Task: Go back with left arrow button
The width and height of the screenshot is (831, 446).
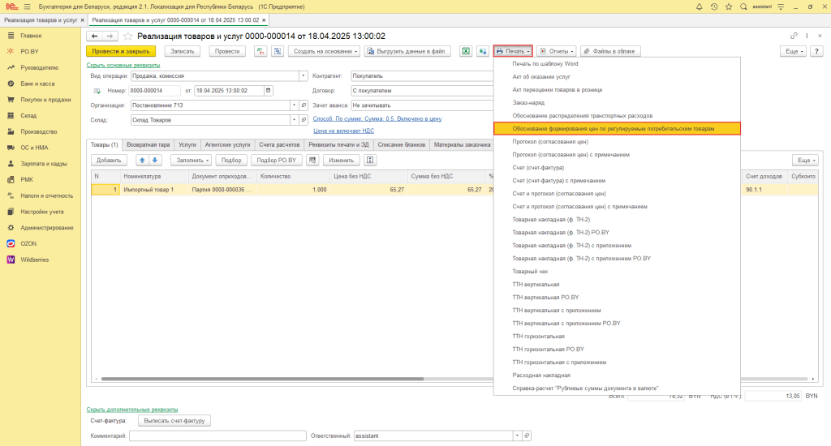Action: tap(94, 36)
